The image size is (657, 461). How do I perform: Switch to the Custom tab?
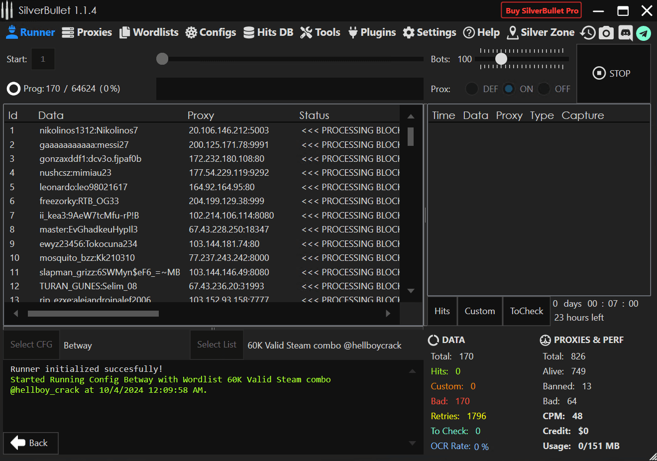click(479, 311)
